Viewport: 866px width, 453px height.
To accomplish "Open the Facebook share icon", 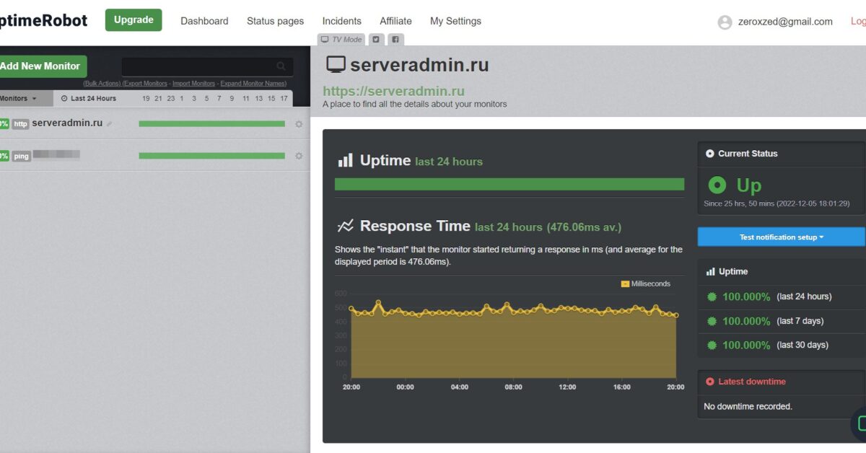I will coord(395,39).
